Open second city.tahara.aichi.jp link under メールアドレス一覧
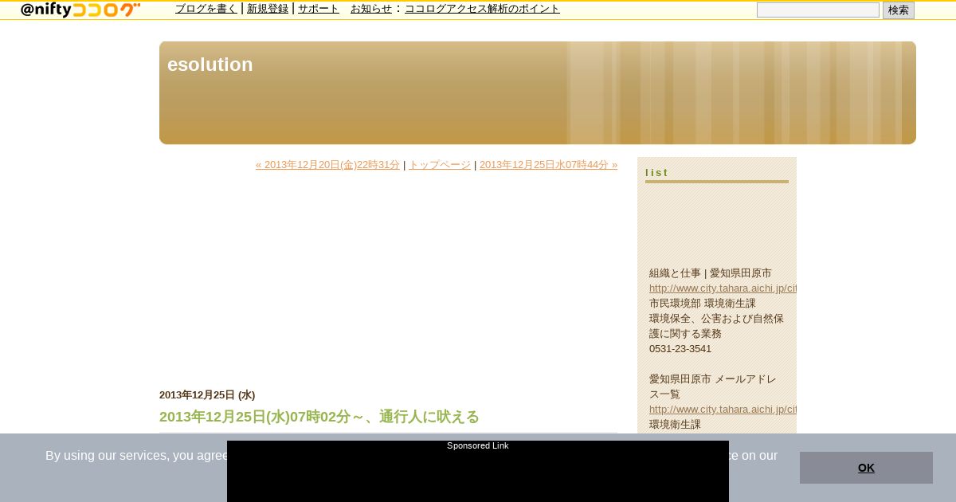 [x=723, y=410]
